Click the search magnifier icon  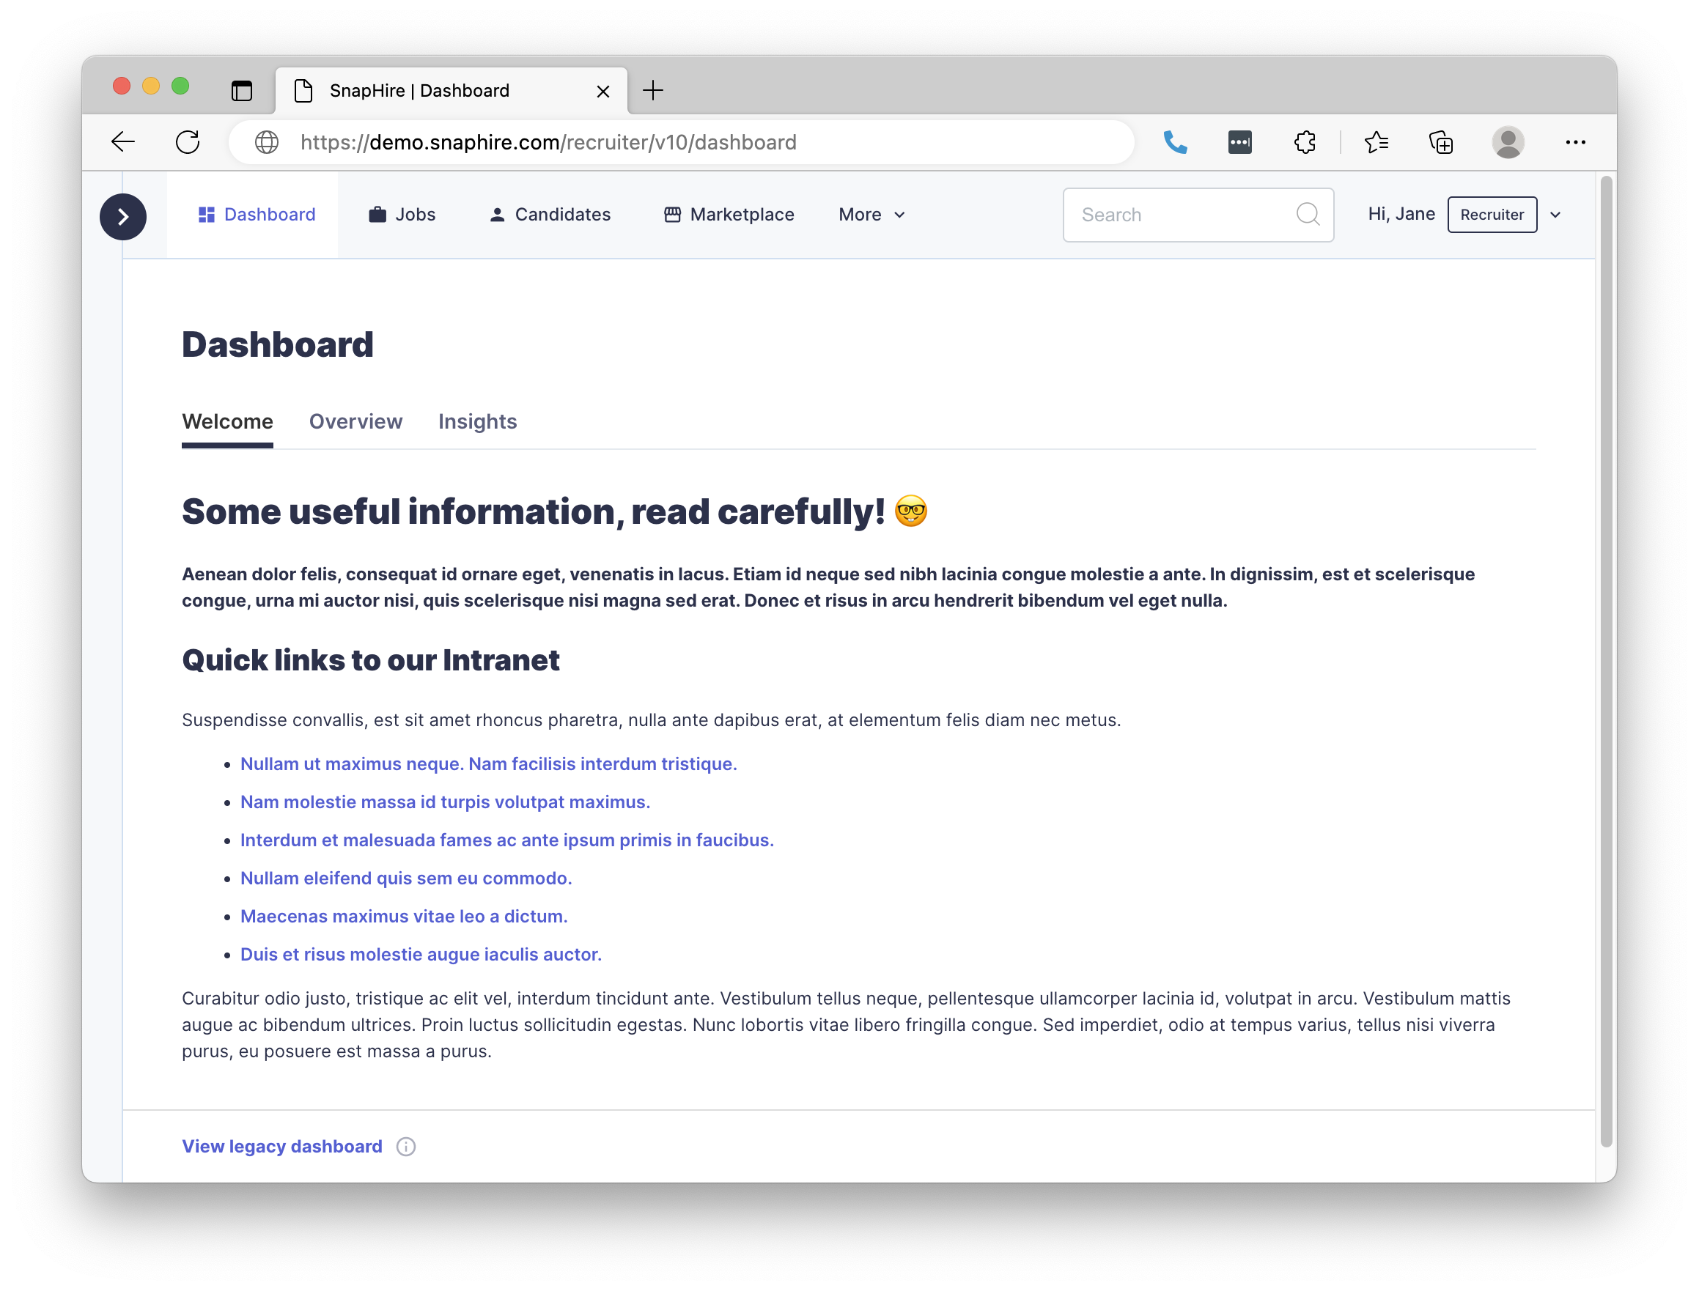(1308, 215)
